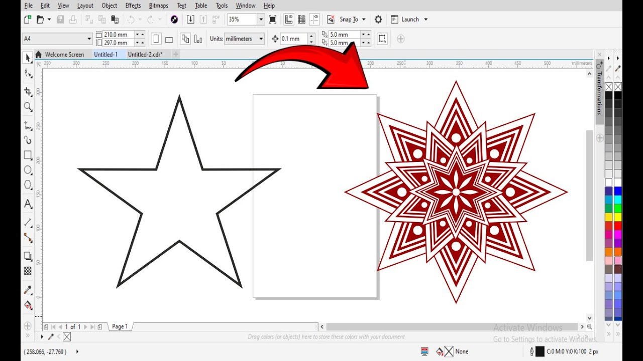The image size is (643, 361).
Task: Select the Shape tool
Action: pyautogui.click(x=28, y=74)
